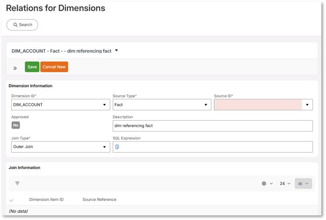Click the Description text field
326x220 pixels.
click(213, 126)
